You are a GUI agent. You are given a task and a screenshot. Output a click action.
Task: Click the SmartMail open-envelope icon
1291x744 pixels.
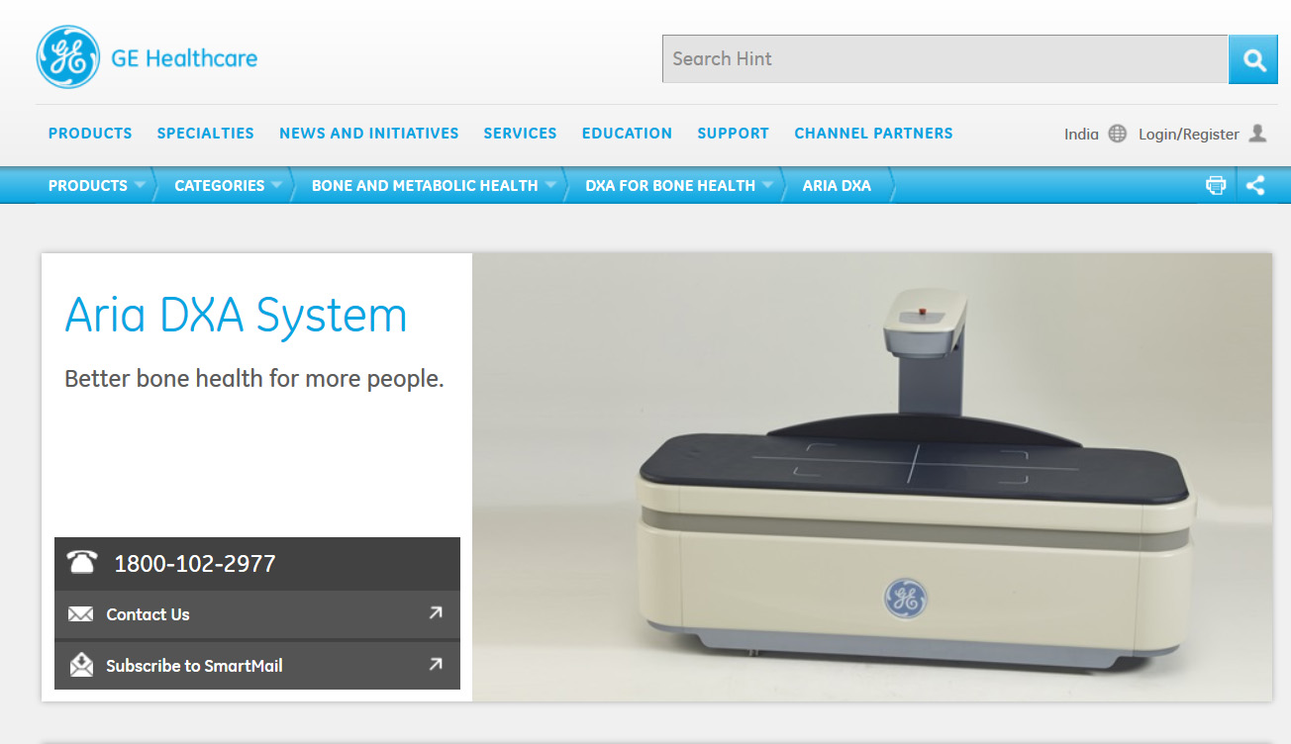coord(81,666)
